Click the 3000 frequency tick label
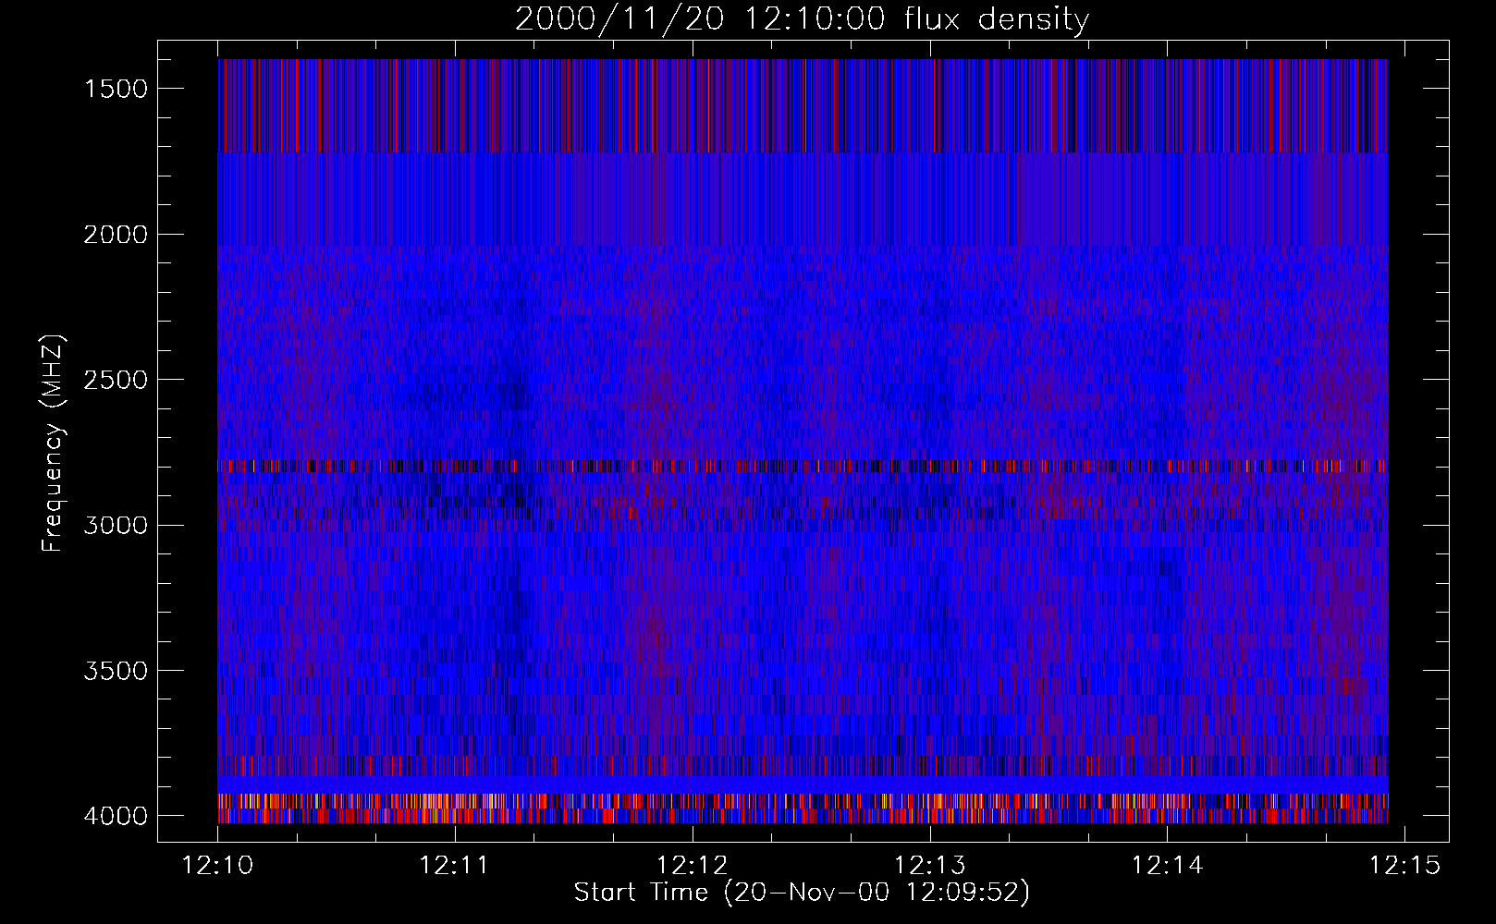The image size is (1496, 924). click(x=116, y=526)
